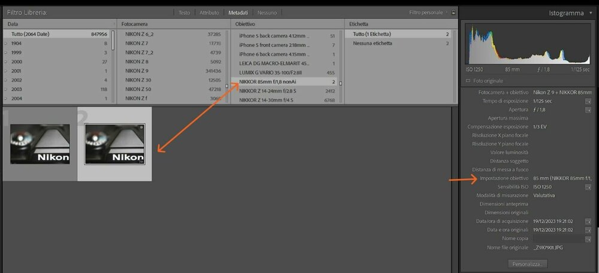Click the arrow icon beside Data/ora di acquisizione
Viewport: 599px width, 273px height.
tap(588, 222)
